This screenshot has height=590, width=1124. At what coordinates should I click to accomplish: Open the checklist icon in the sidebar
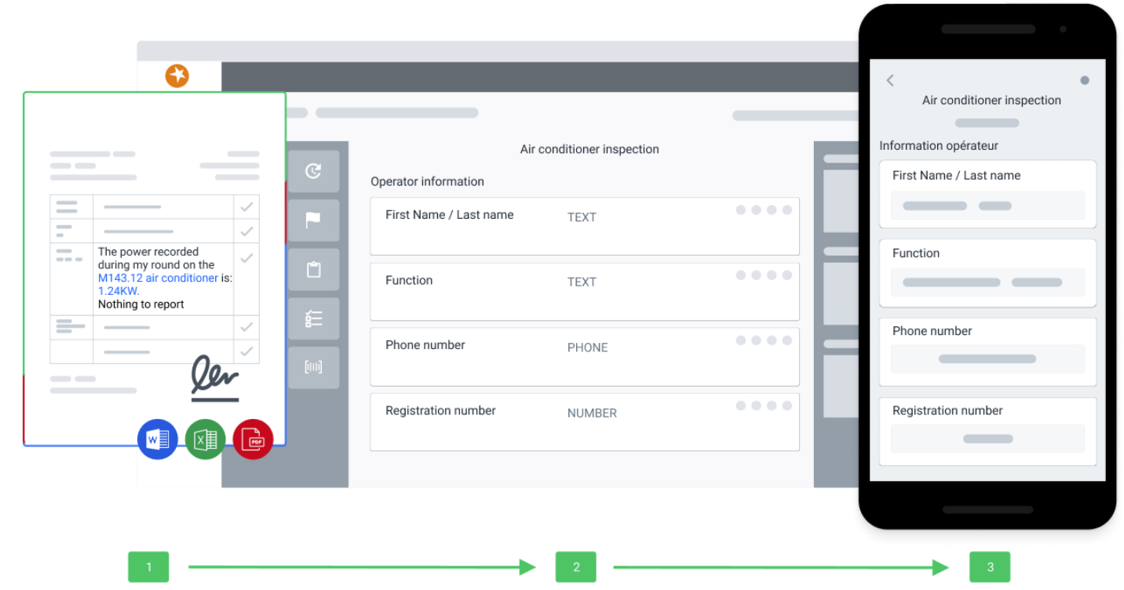313,319
